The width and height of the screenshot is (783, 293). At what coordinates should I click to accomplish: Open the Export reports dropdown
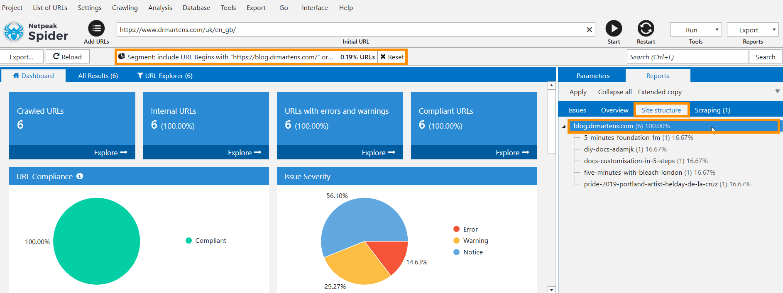753,30
